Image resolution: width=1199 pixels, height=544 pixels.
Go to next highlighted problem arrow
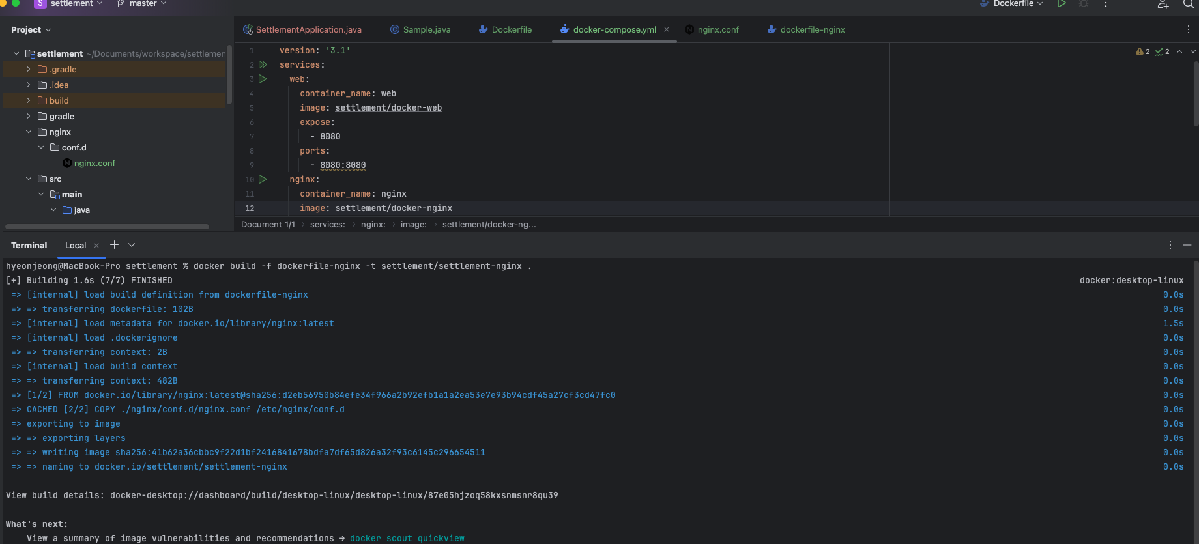click(1193, 51)
